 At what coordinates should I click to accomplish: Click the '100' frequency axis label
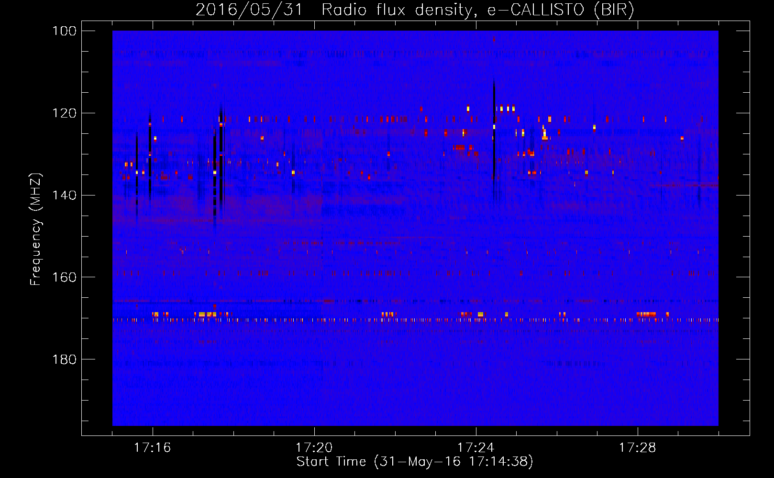tap(64, 31)
